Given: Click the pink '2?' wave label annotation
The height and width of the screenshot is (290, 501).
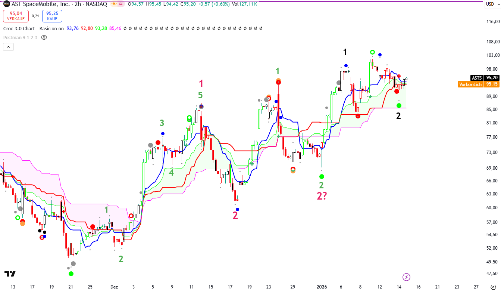Looking at the screenshot, I should pyautogui.click(x=322, y=196).
